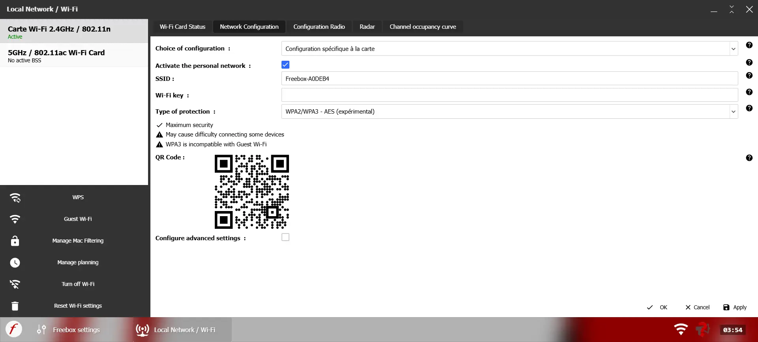Select the 5GHz / 802.11ac Wi-Fi Card

[x=74, y=55]
